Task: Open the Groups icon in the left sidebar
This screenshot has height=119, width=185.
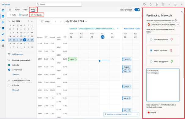Action: point(3,28)
